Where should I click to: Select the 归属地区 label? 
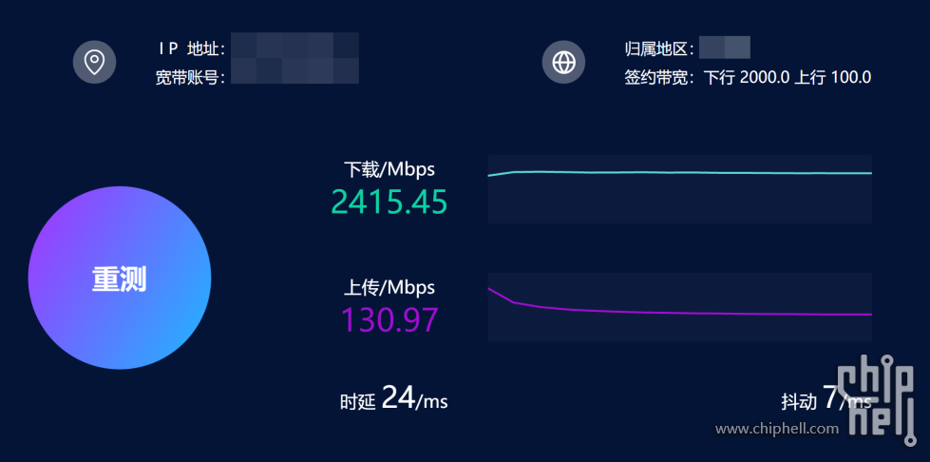pyautogui.click(x=659, y=49)
